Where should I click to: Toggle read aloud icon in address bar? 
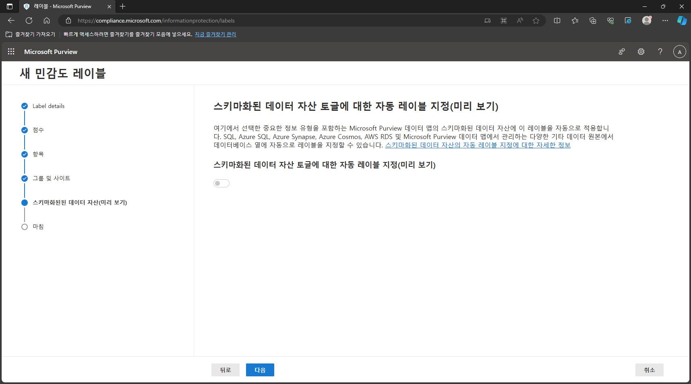click(x=520, y=21)
